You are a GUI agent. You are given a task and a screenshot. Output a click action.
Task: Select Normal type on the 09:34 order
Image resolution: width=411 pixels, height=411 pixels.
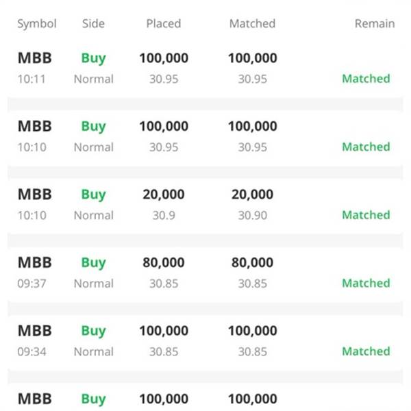94,351
